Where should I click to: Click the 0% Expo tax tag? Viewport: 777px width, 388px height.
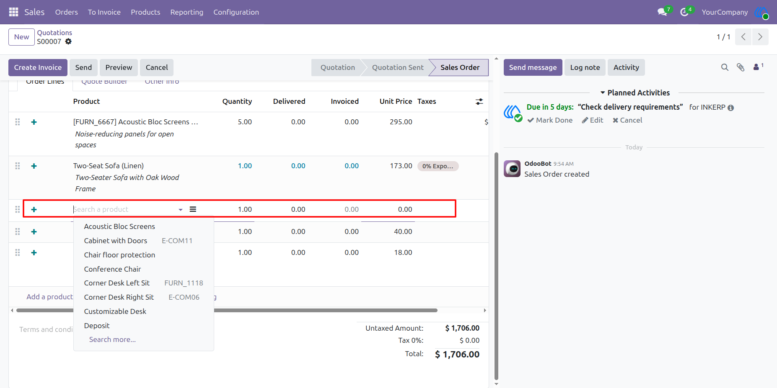438,166
